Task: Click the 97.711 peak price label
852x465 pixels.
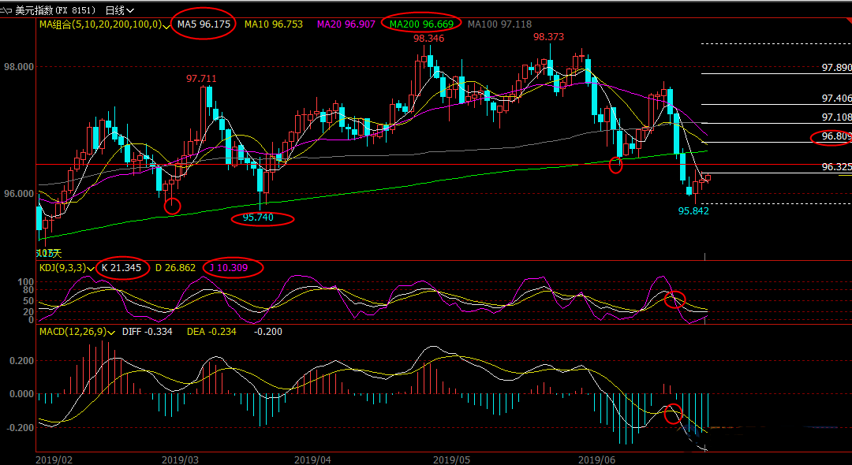Action: (x=201, y=79)
